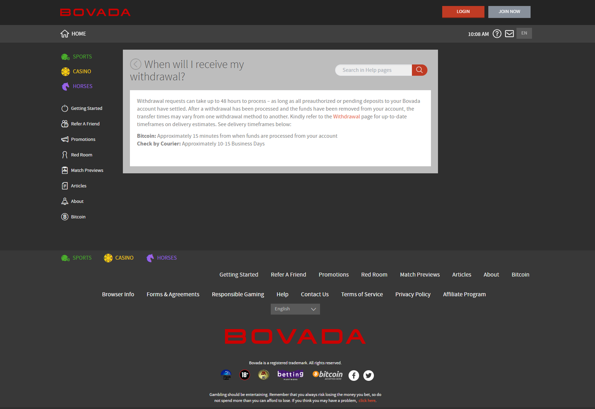Go back using the circled arrow icon
This screenshot has width=595, height=409.
pyautogui.click(x=136, y=64)
